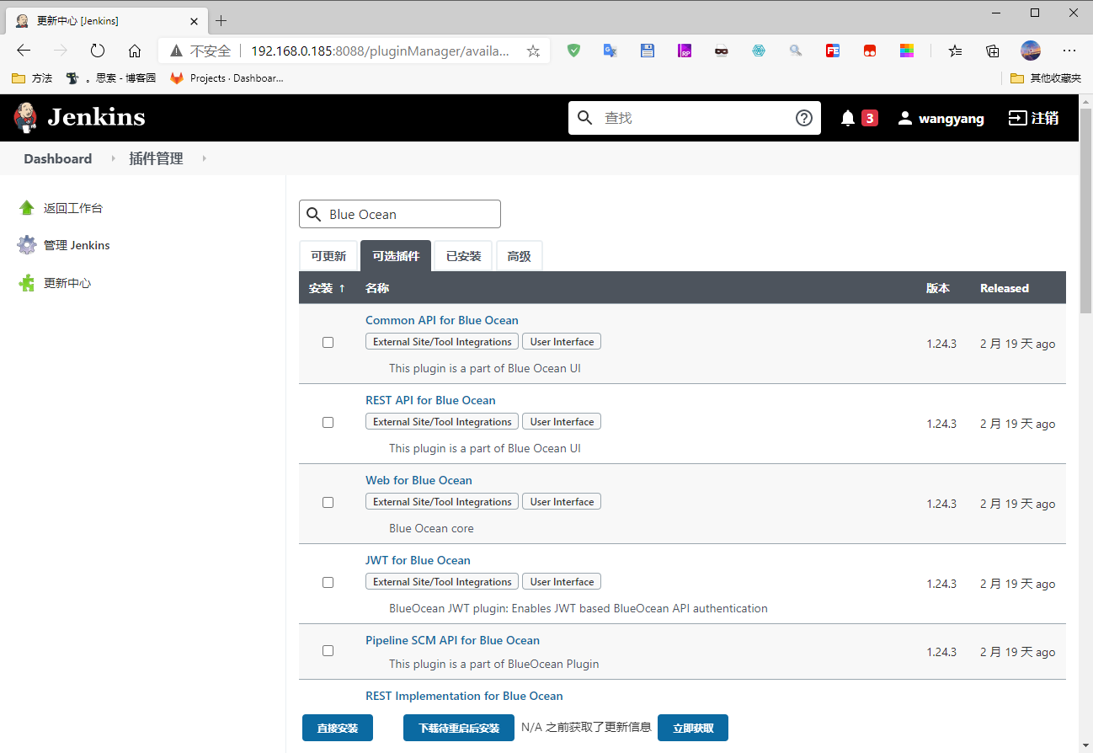
Task: Check JWT for Blue Ocean checkbox
Action: pyautogui.click(x=328, y=582)
